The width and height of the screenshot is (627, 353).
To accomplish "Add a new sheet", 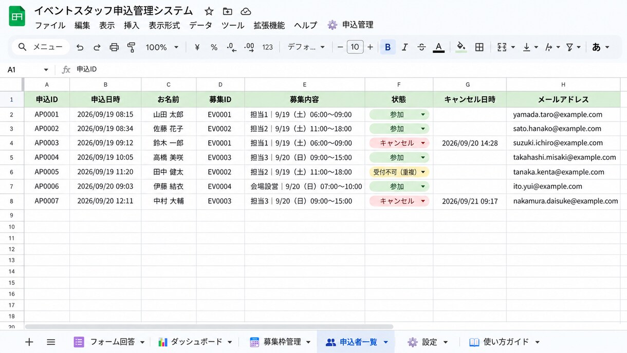I will tap(29, 342).
